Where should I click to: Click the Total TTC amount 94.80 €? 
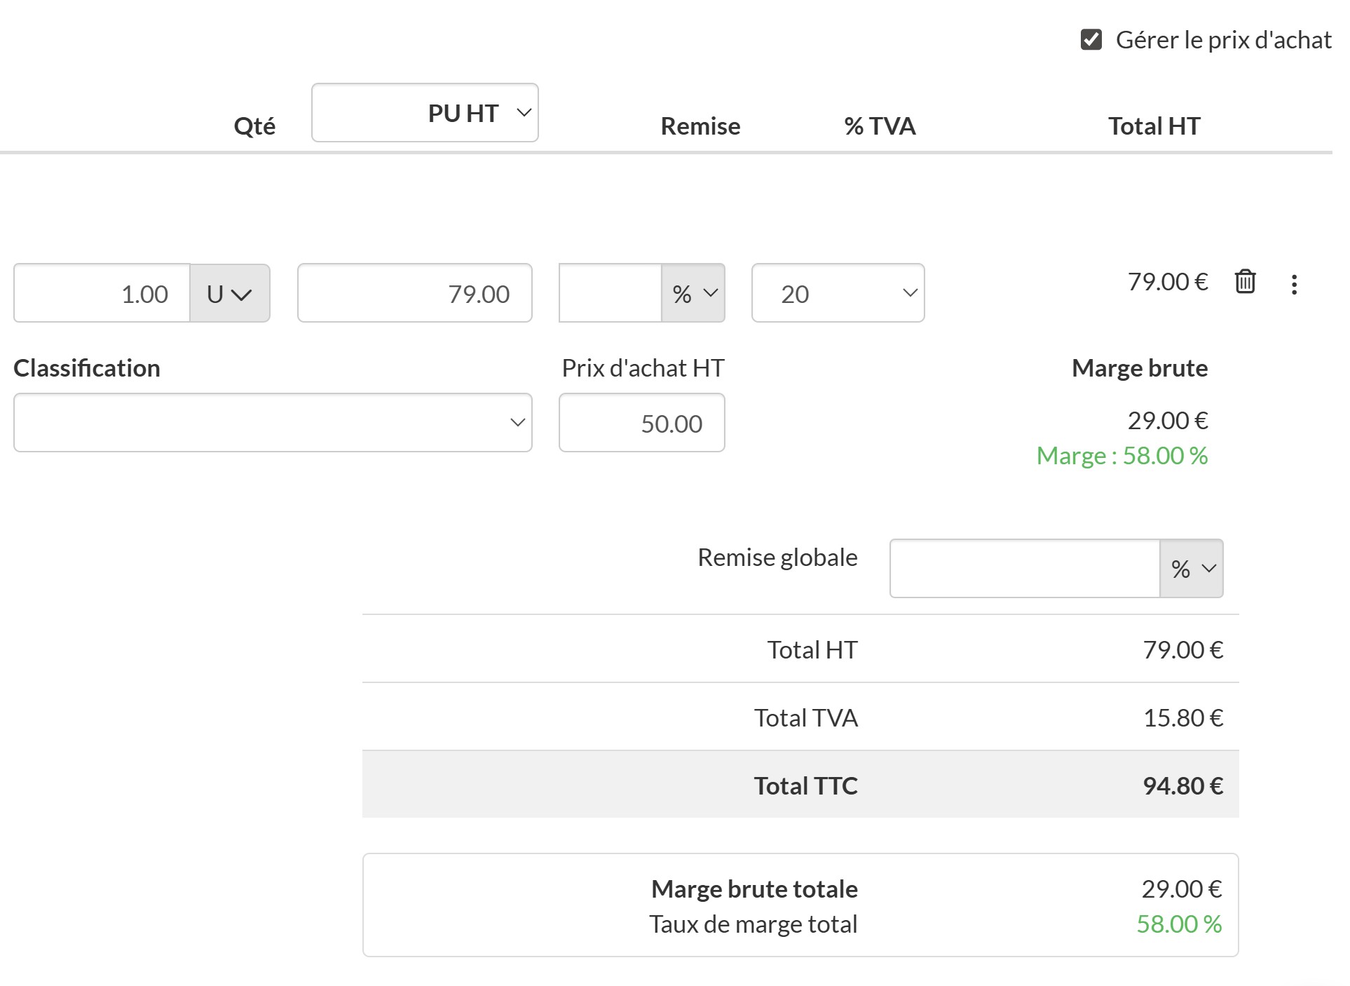pos(1183,785)
